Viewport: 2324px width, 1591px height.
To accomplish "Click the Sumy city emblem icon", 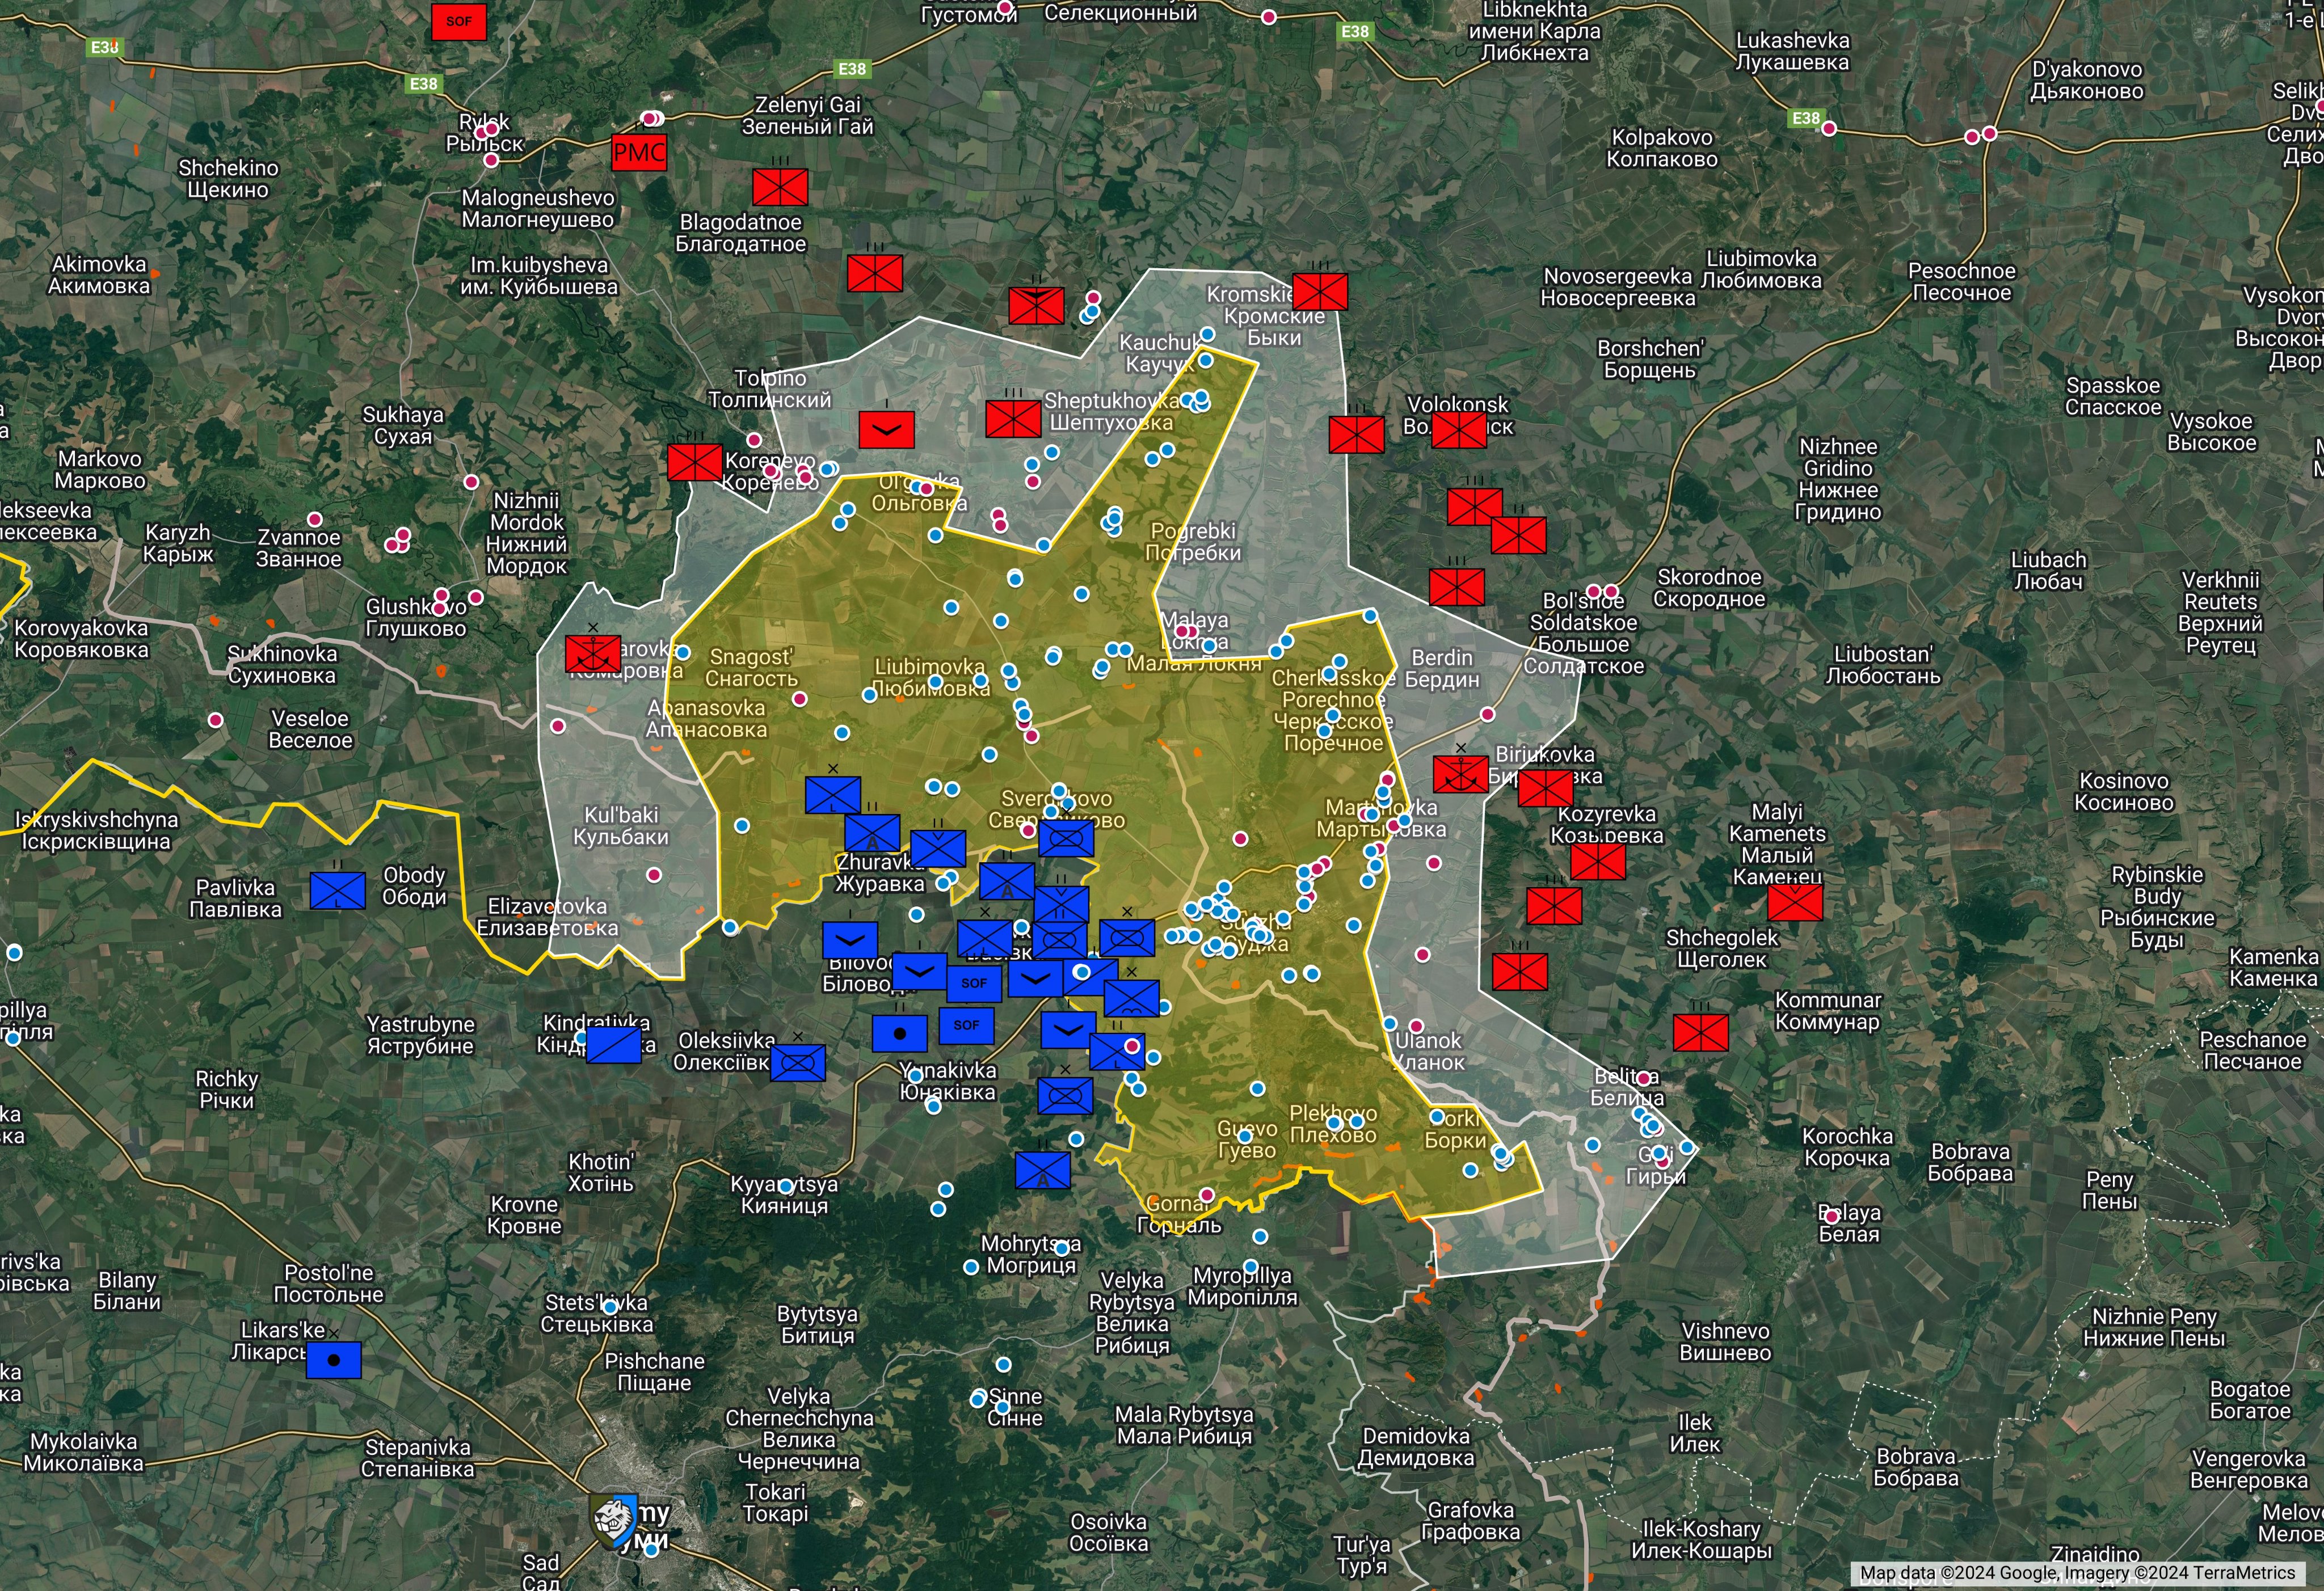I will point(613,1520).
